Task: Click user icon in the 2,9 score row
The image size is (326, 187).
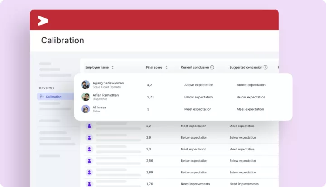Action: tap(89, 137)
